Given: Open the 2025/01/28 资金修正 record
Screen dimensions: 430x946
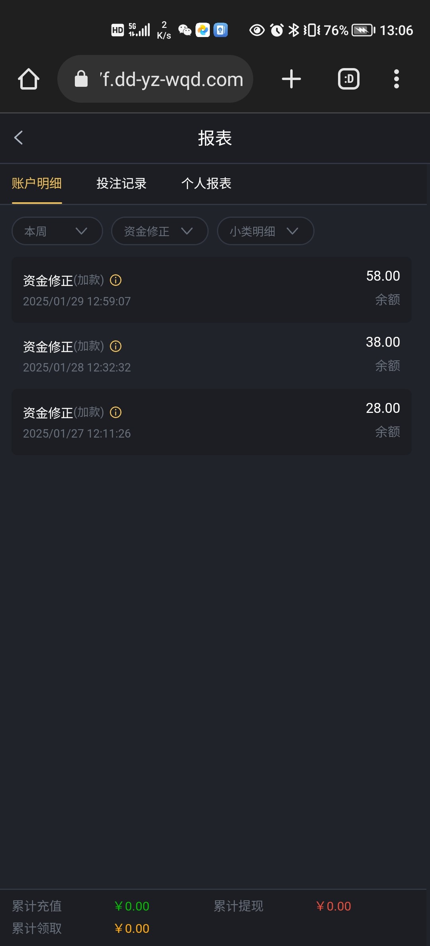Looking at the screenshot, I should [211, 356].
